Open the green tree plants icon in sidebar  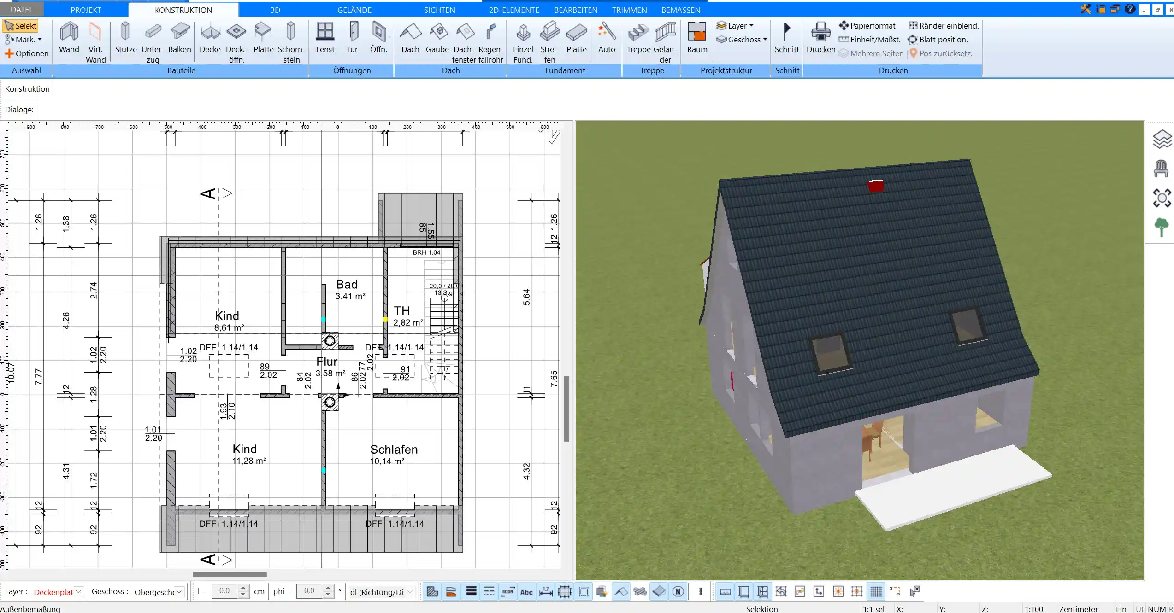(x=1161, y=227)
